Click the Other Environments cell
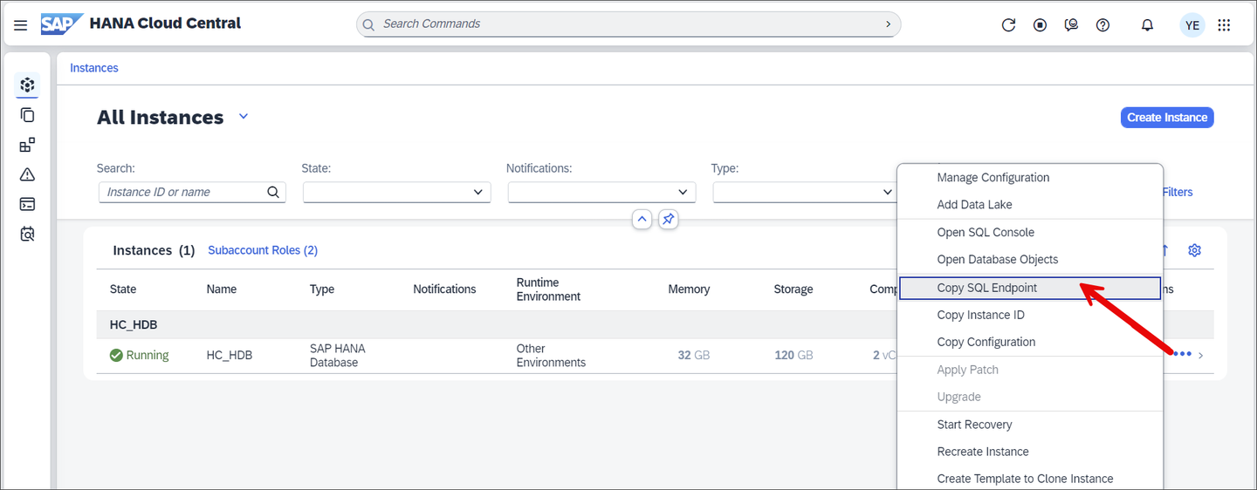Image resolution: width=1257 pixels, height=490 pixels. coord(551,355)
